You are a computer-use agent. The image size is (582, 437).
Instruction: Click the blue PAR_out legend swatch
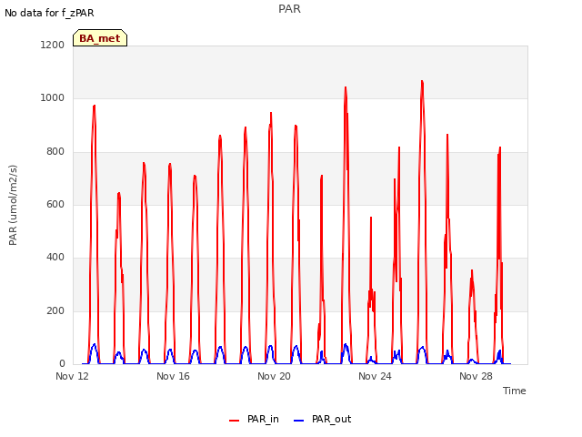[299, 421]
